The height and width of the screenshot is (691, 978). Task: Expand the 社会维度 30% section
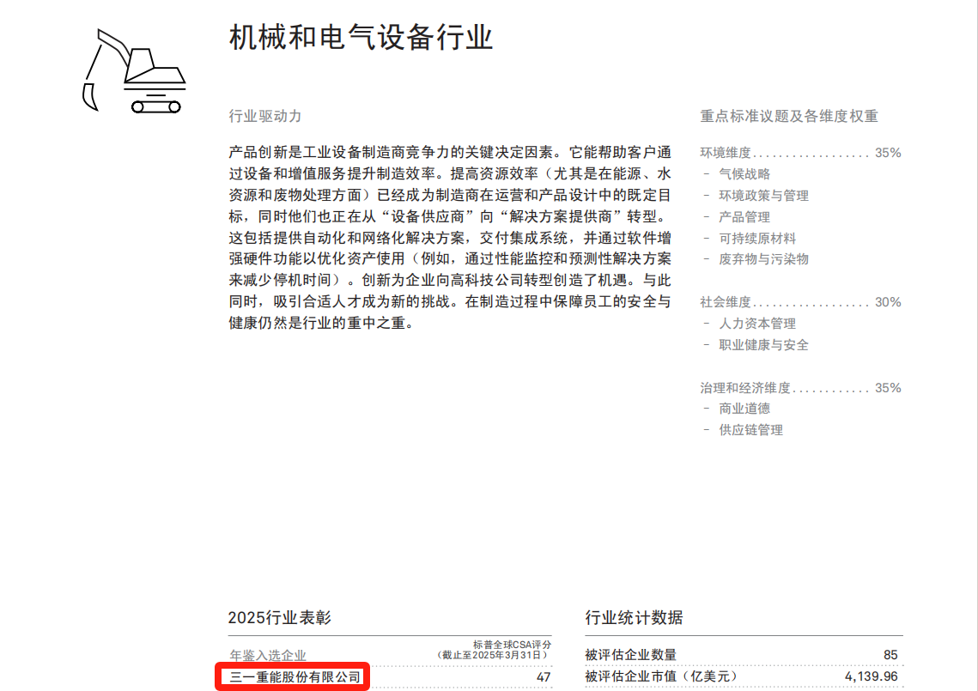pos(799,302)
